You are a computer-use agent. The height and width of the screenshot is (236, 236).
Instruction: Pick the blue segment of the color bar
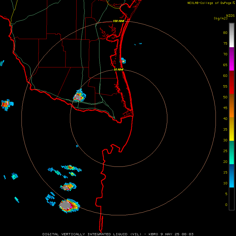click(232, 176)
